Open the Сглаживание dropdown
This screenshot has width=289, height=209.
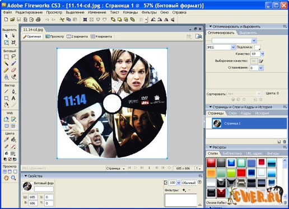(x=261, y=68)
